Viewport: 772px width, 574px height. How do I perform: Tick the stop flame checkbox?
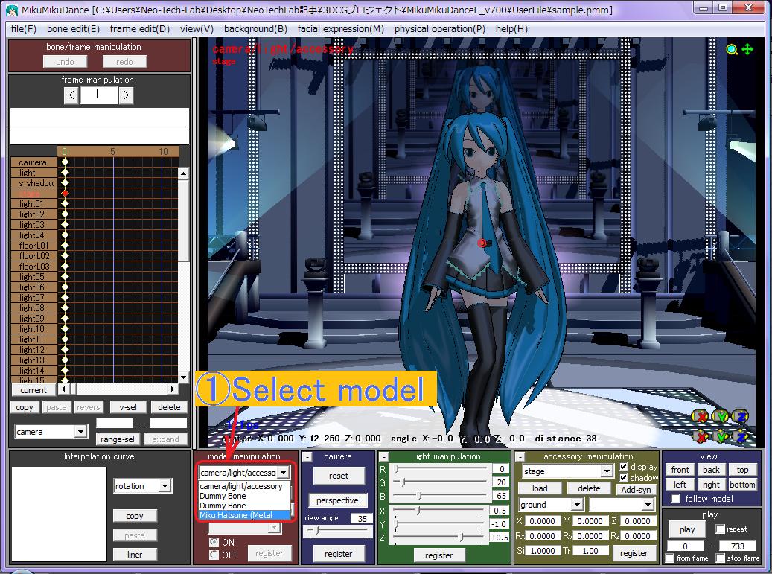click(x=721, y=558)
